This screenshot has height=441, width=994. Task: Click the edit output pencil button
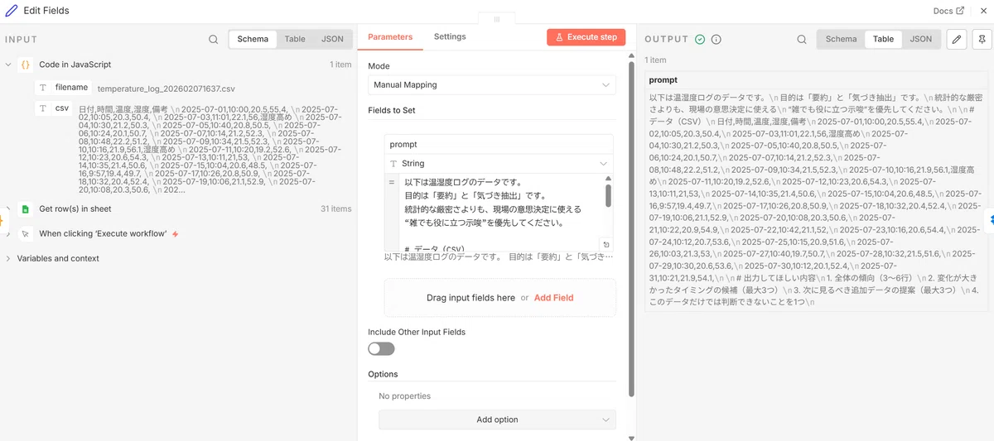956,39
